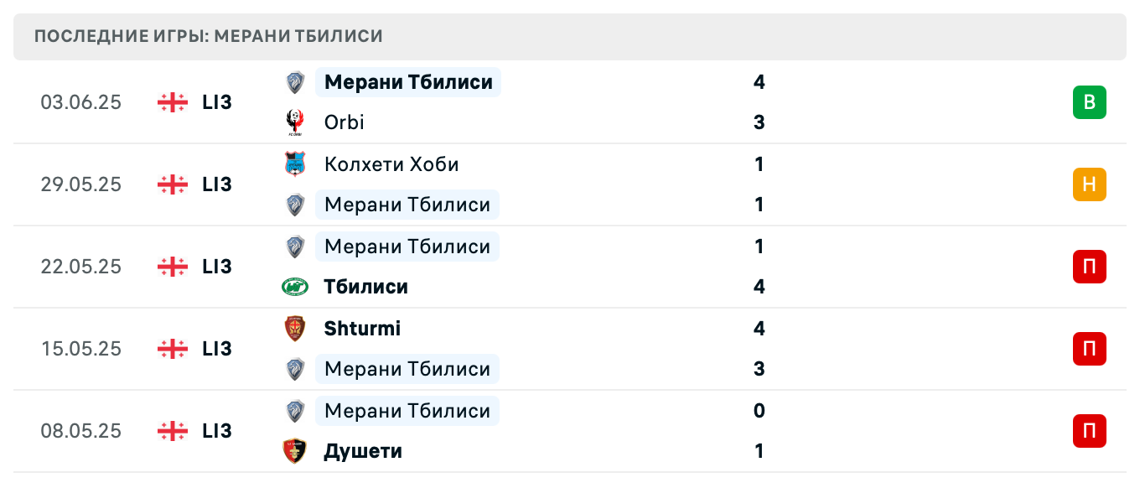Select the yellow Н draw badge
1140x488 pixels.
[x=1089, y=184]
